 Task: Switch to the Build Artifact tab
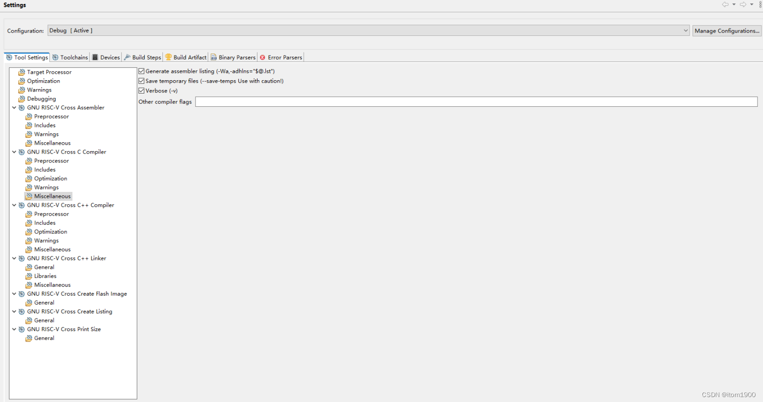coord(186,58)
